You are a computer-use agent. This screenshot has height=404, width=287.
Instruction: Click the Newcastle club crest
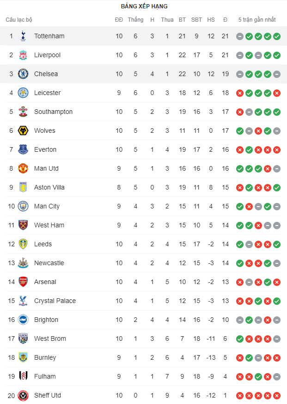tap(23, 263)
